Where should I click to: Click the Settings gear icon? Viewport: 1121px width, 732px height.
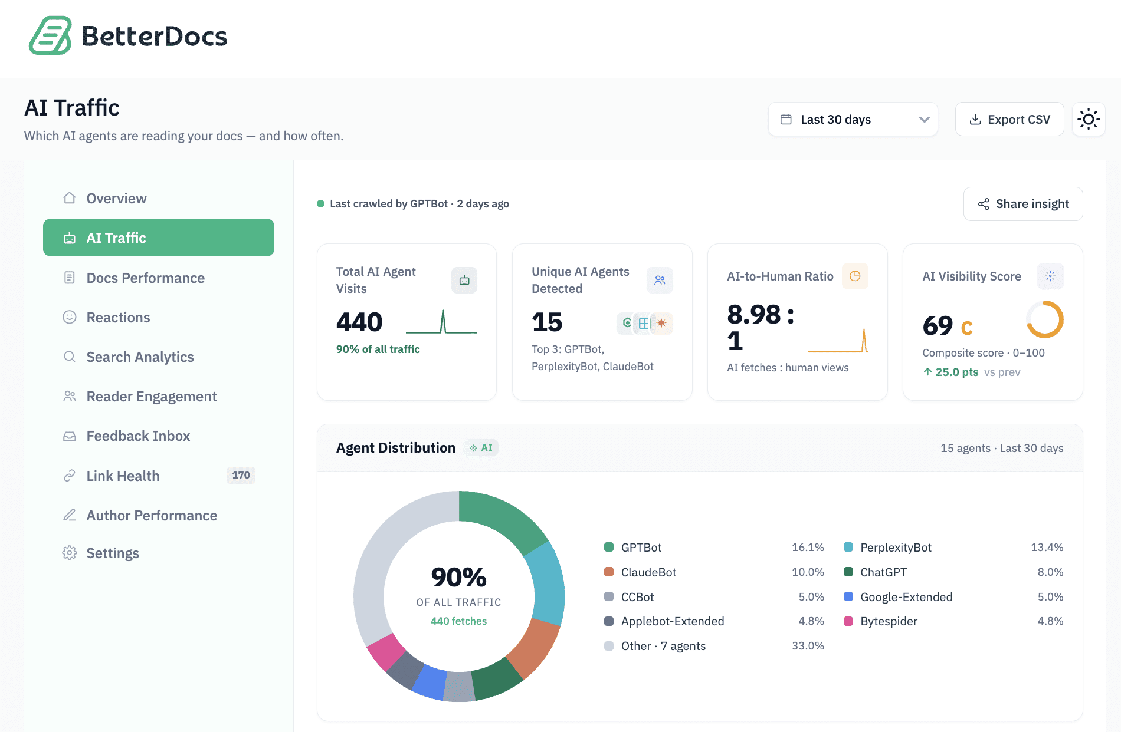(70, 553)
